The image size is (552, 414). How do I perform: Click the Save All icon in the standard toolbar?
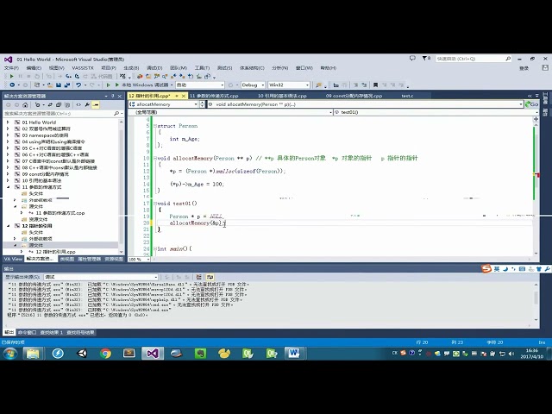click(67, 85)
